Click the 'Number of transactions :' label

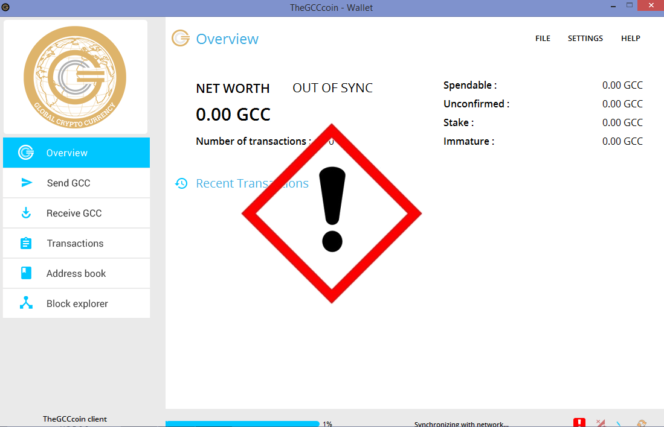coord(253,141)
